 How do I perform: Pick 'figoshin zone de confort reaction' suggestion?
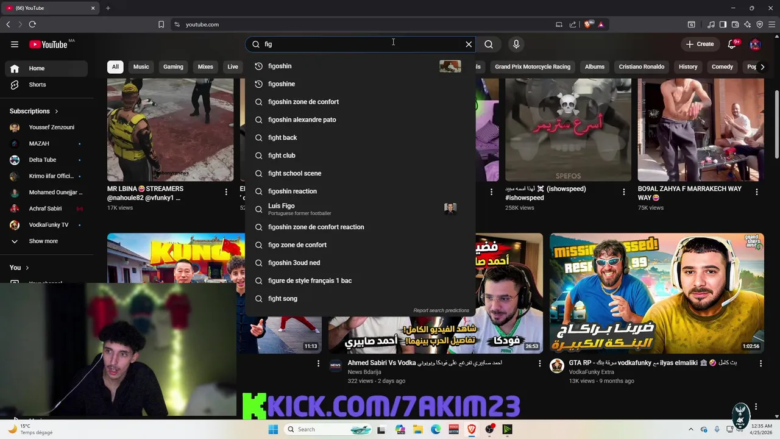pyautogui.click(x=360, y=227)
